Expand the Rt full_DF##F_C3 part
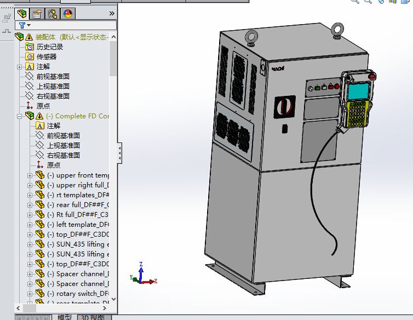413x320 pixels. (30, 215)
